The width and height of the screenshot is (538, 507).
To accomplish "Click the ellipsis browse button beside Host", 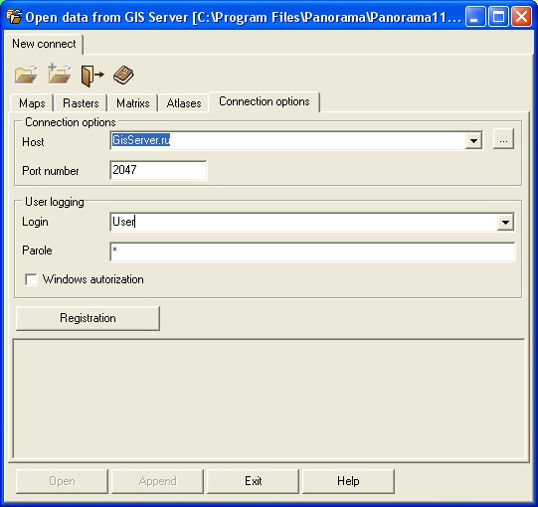I will pos(503,139).
